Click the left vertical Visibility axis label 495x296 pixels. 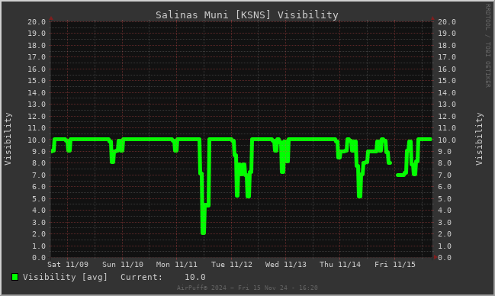(8, 139)
